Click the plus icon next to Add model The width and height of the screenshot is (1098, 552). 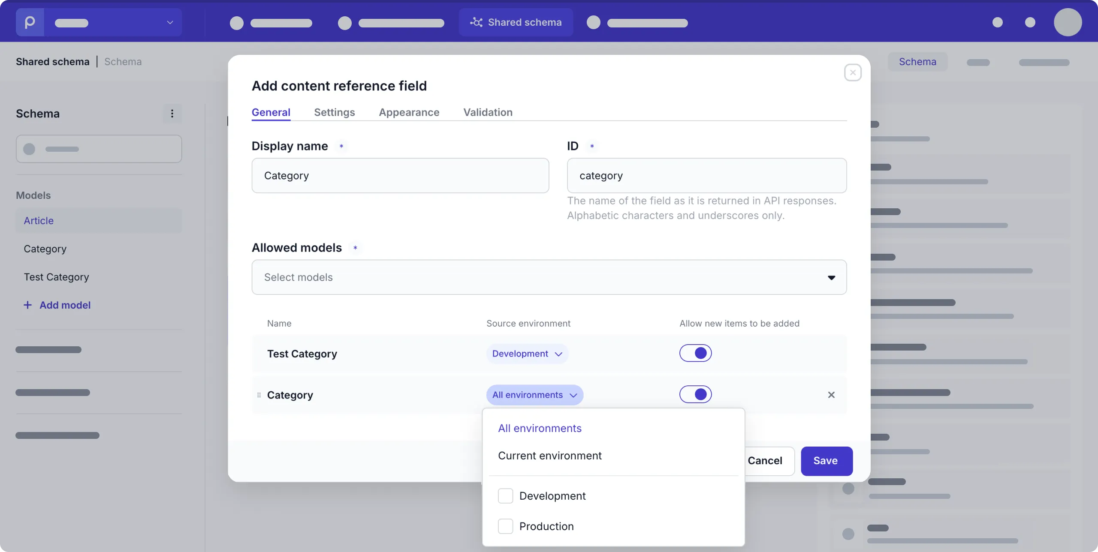pyautogui.click(x=28, y=305)
